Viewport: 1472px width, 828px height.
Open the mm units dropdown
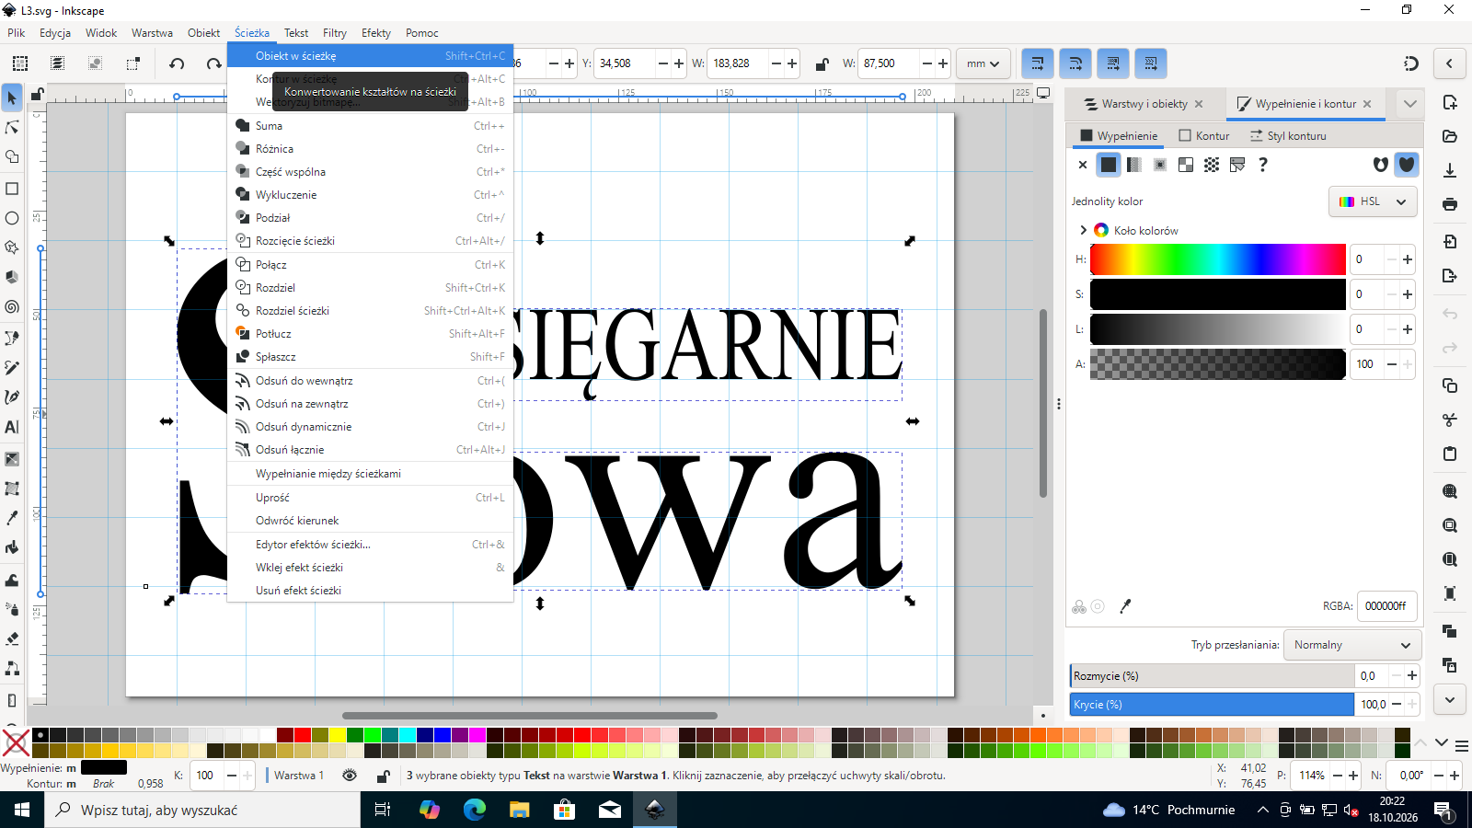983,63
